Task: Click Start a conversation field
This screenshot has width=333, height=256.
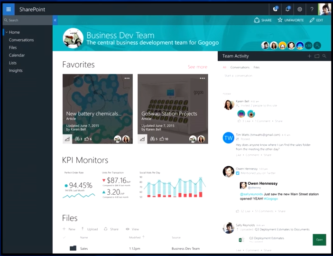Action: click(x=238, y=76)
